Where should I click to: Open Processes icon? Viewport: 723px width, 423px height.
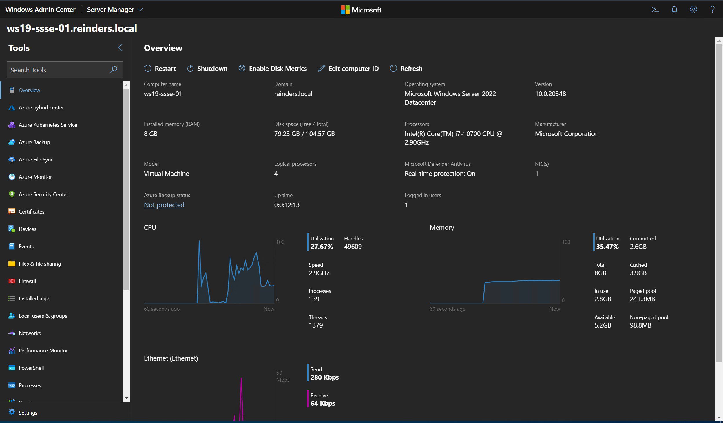[x=12, y=385]
